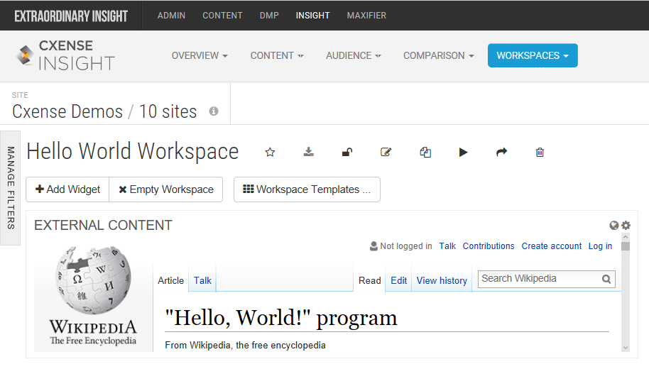This screenshot has height=369, width=649.
Task: Toggle the workspace lock icon
Action: pyautogui.click(x=347, y=153)
